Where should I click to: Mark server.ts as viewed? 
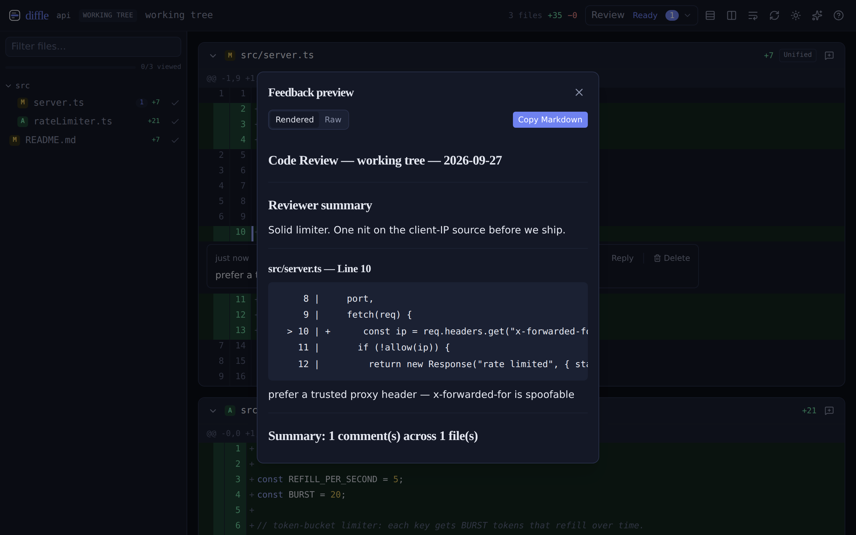tap(175, 103)
